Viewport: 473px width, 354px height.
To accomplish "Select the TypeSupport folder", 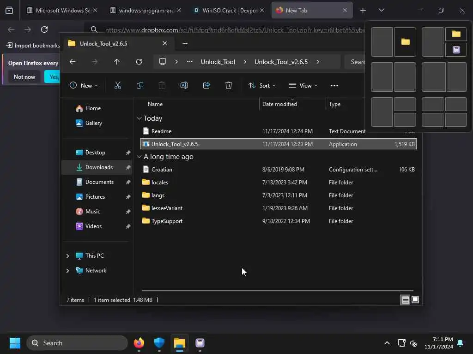I will (279, 221).
